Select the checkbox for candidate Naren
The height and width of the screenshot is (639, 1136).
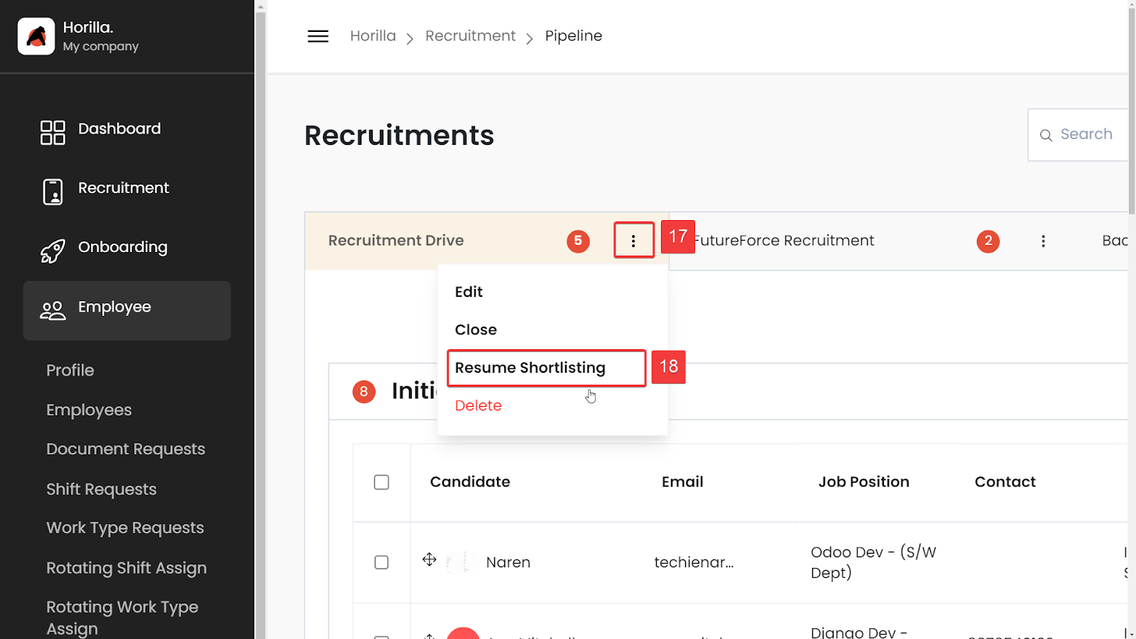pos(381,562)
